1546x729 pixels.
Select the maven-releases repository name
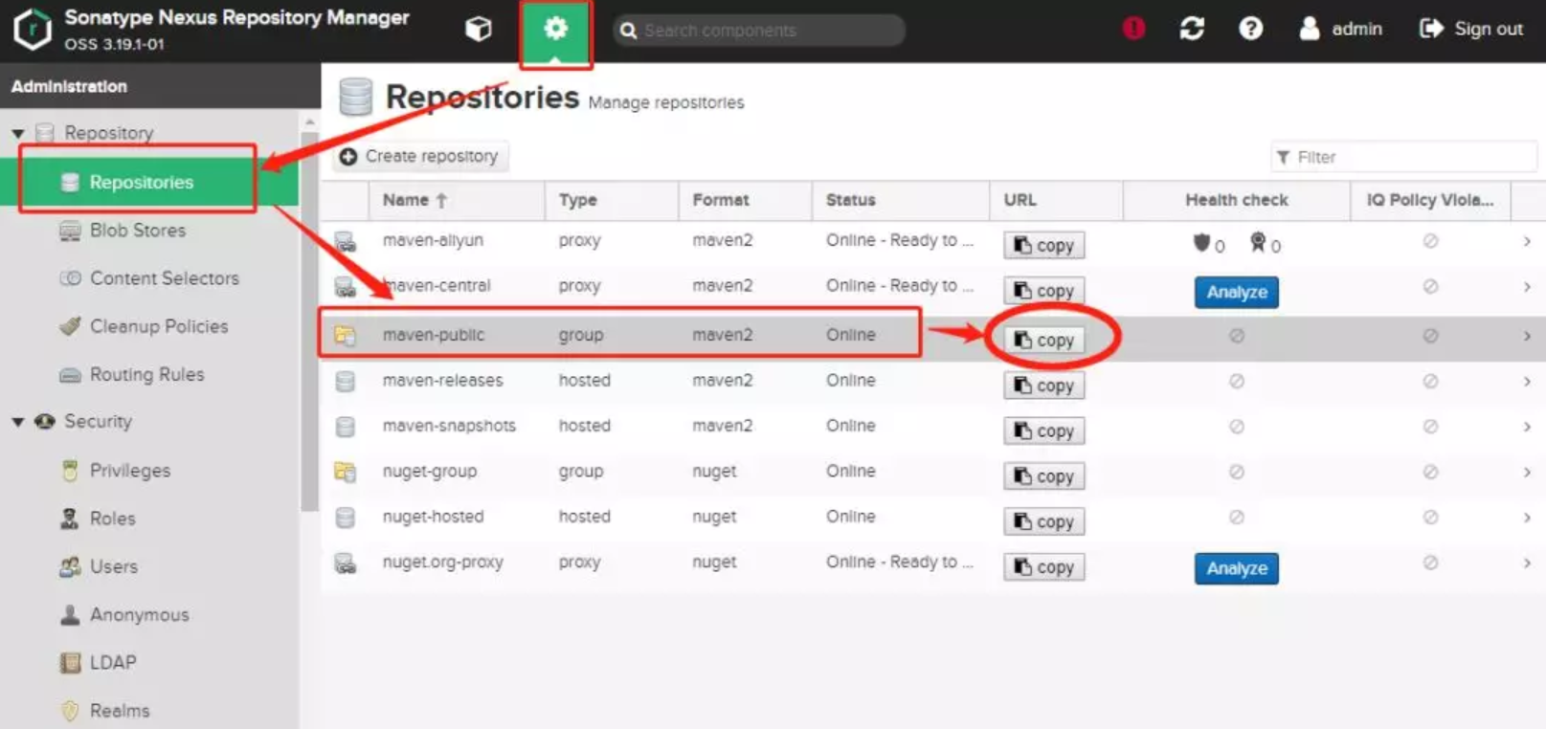442,381
